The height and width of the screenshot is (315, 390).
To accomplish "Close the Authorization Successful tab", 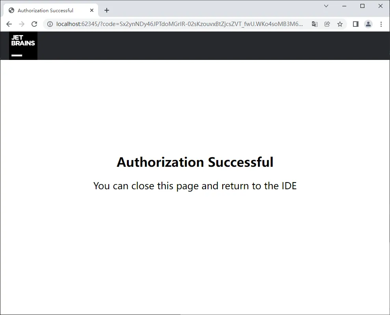I will pos(92,11).
